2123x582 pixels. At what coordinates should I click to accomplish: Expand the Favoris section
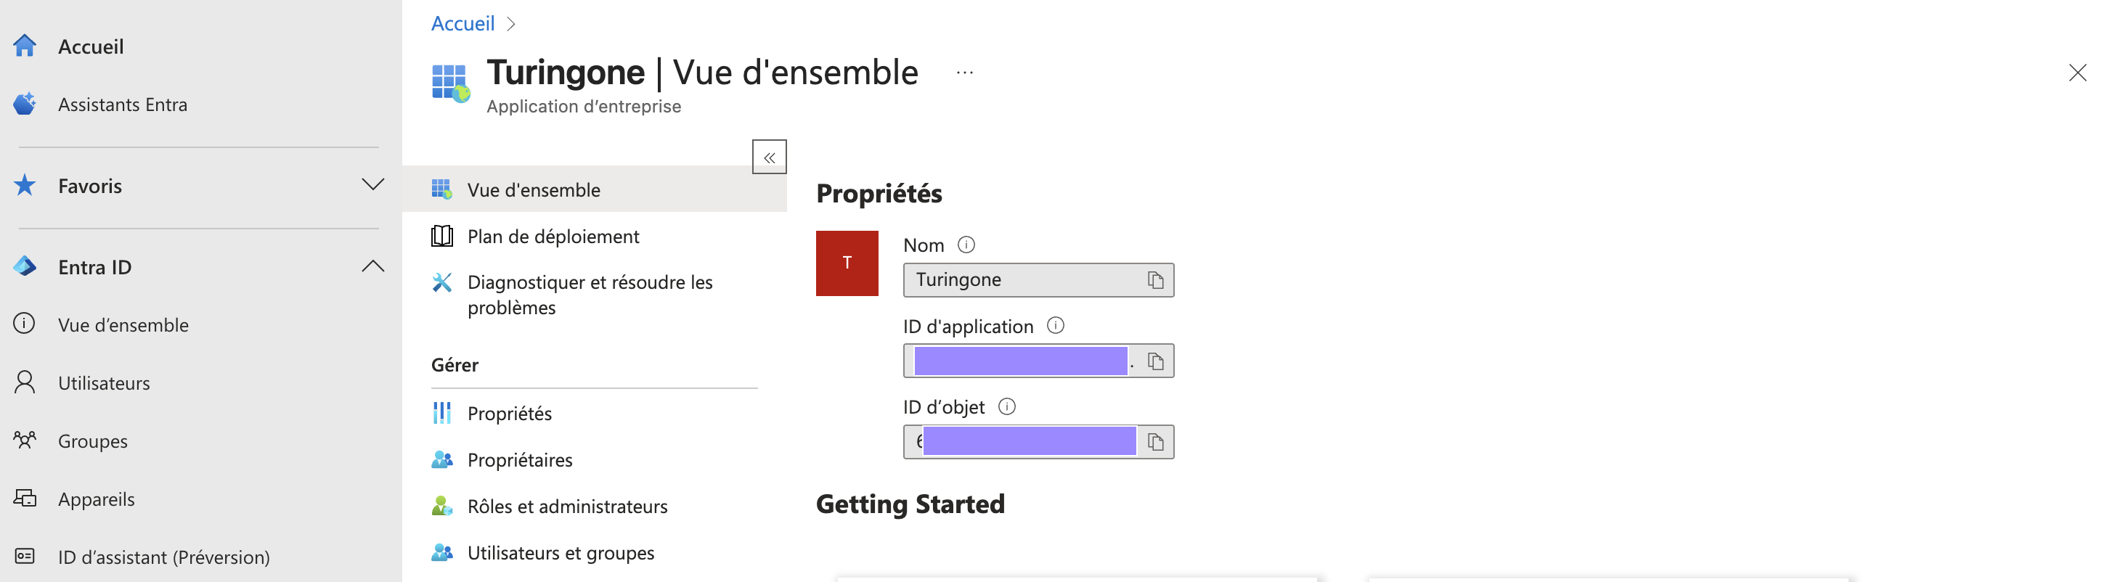tap(372, 185)
